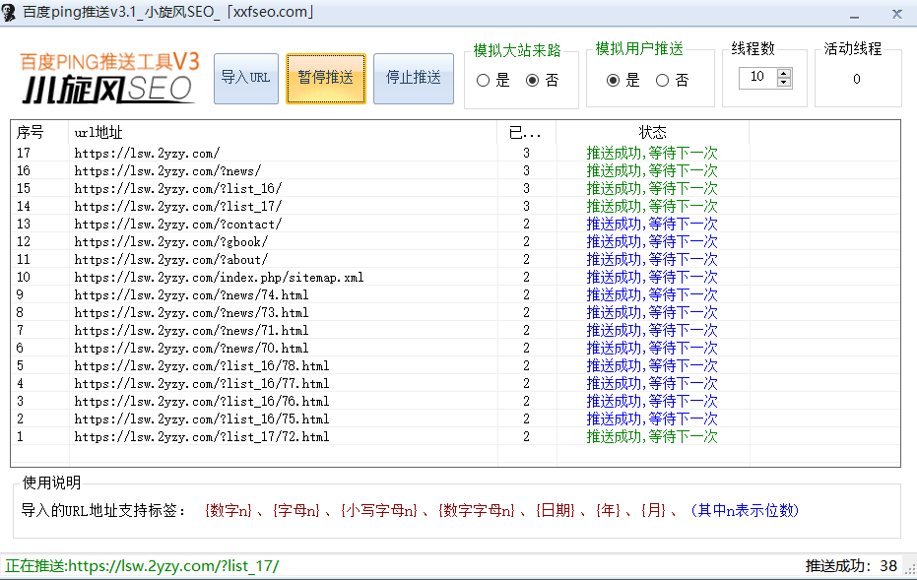Decrease thread count with the down arrow
Image resolution: width=917 pixels, height=580 pixels.
click(x=784, y=82)
